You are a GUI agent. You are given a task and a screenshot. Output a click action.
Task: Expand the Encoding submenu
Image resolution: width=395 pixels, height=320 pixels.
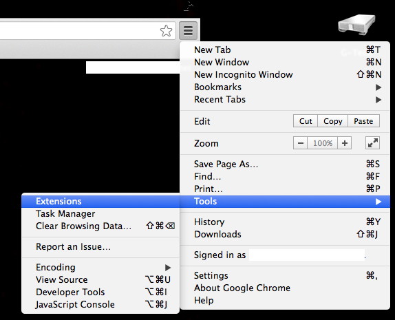coord(100,267)
